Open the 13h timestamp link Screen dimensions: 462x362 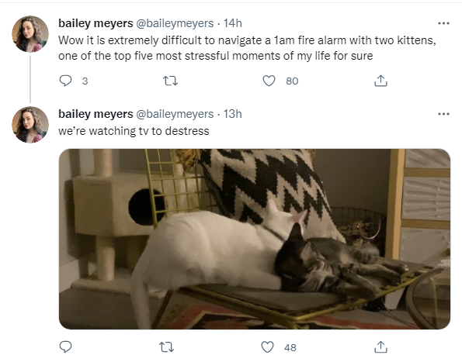tap(232, 114)
